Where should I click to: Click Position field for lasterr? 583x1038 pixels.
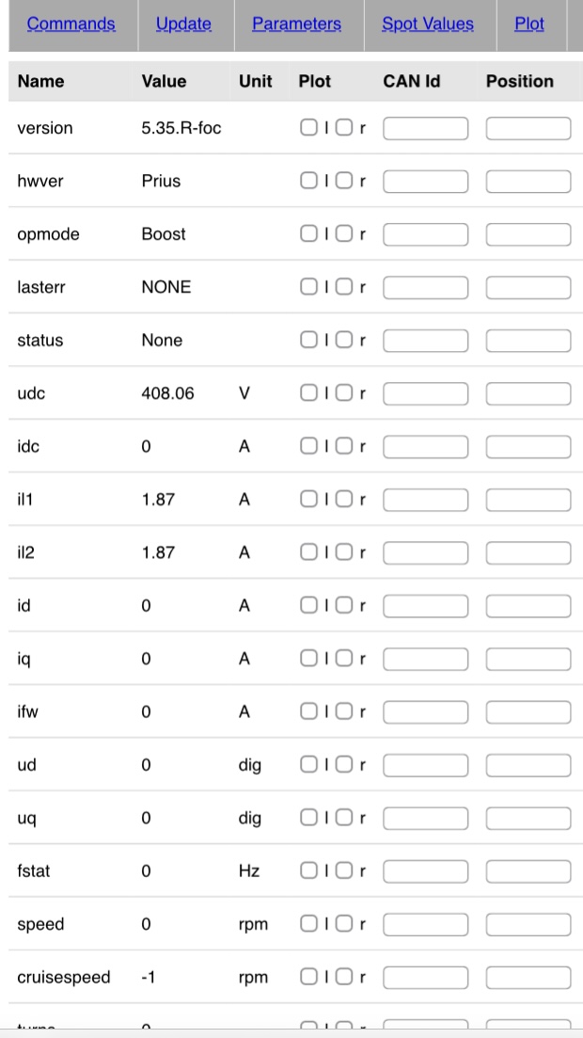pos(528,287)
